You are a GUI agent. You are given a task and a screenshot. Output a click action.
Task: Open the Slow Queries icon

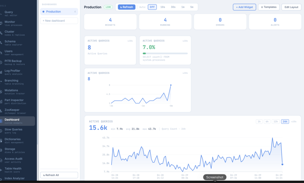(1, 131)
